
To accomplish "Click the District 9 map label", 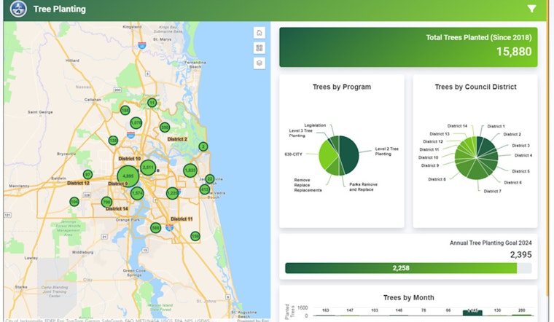I will pyautogui.click(x=117, y=184).
